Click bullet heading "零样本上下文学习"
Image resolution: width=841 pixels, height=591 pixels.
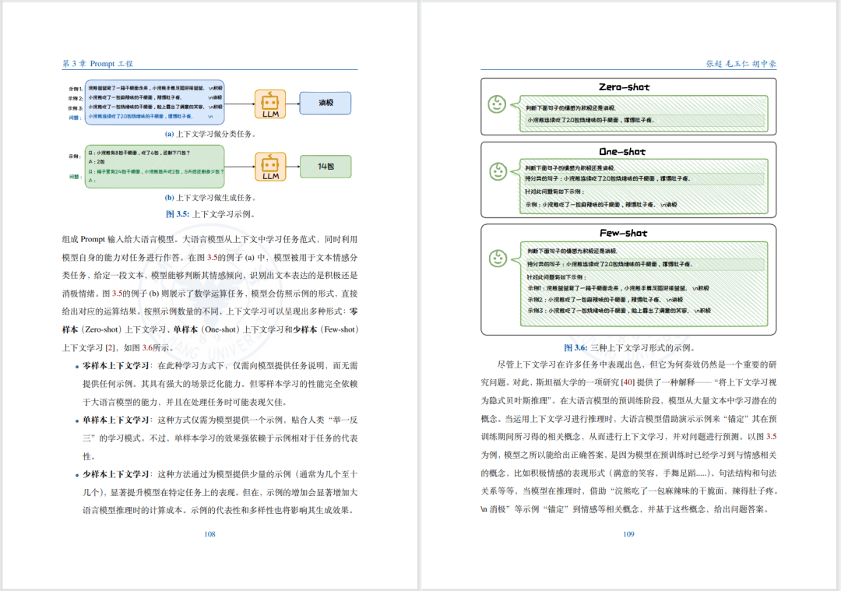115,366
